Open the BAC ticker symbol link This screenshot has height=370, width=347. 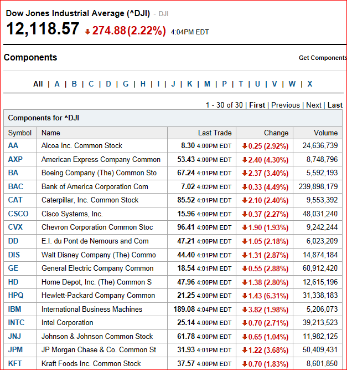(15, 186)
